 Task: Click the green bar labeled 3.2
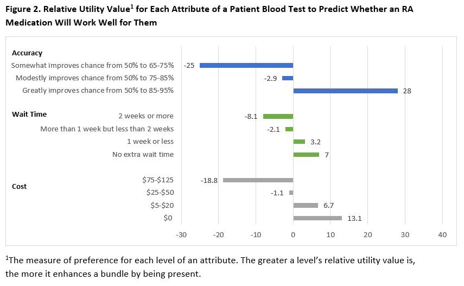299,142
